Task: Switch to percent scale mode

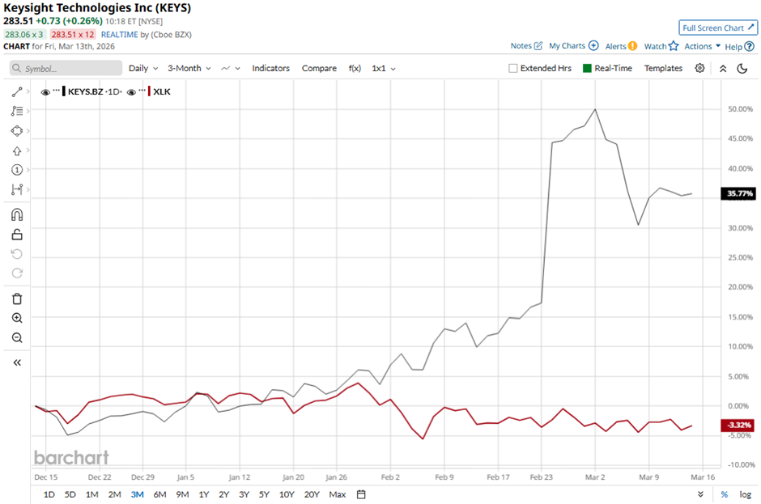Action: tap(724, 494)
